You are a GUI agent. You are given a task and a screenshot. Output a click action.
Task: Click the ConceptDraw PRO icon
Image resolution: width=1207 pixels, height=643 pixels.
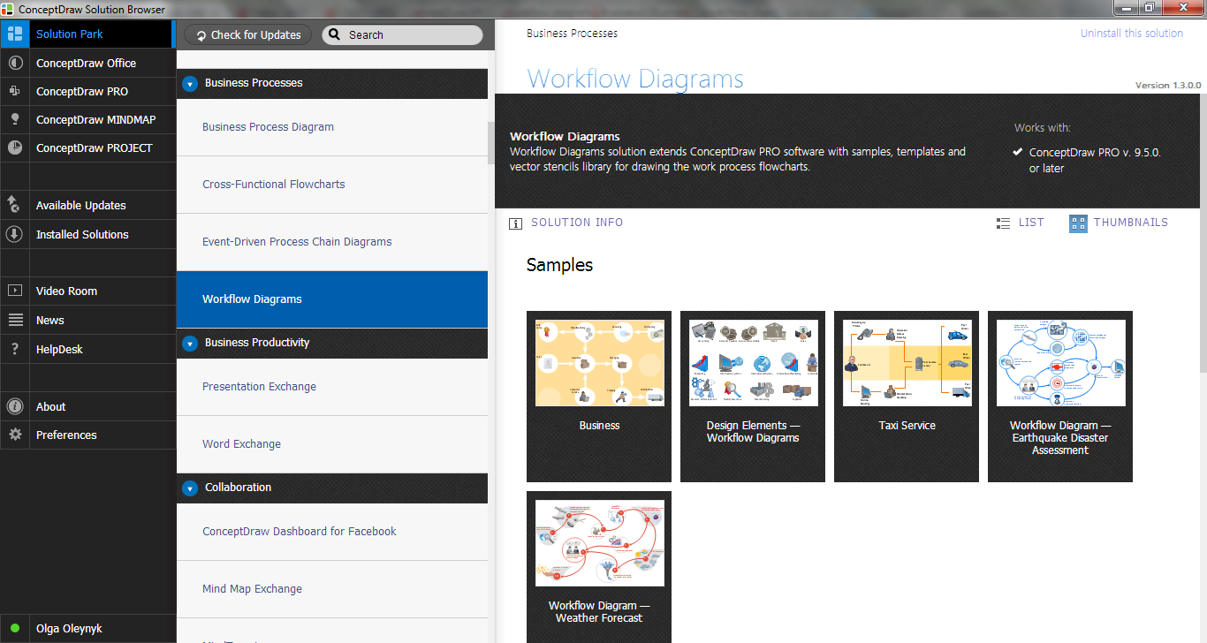[14, 91]
